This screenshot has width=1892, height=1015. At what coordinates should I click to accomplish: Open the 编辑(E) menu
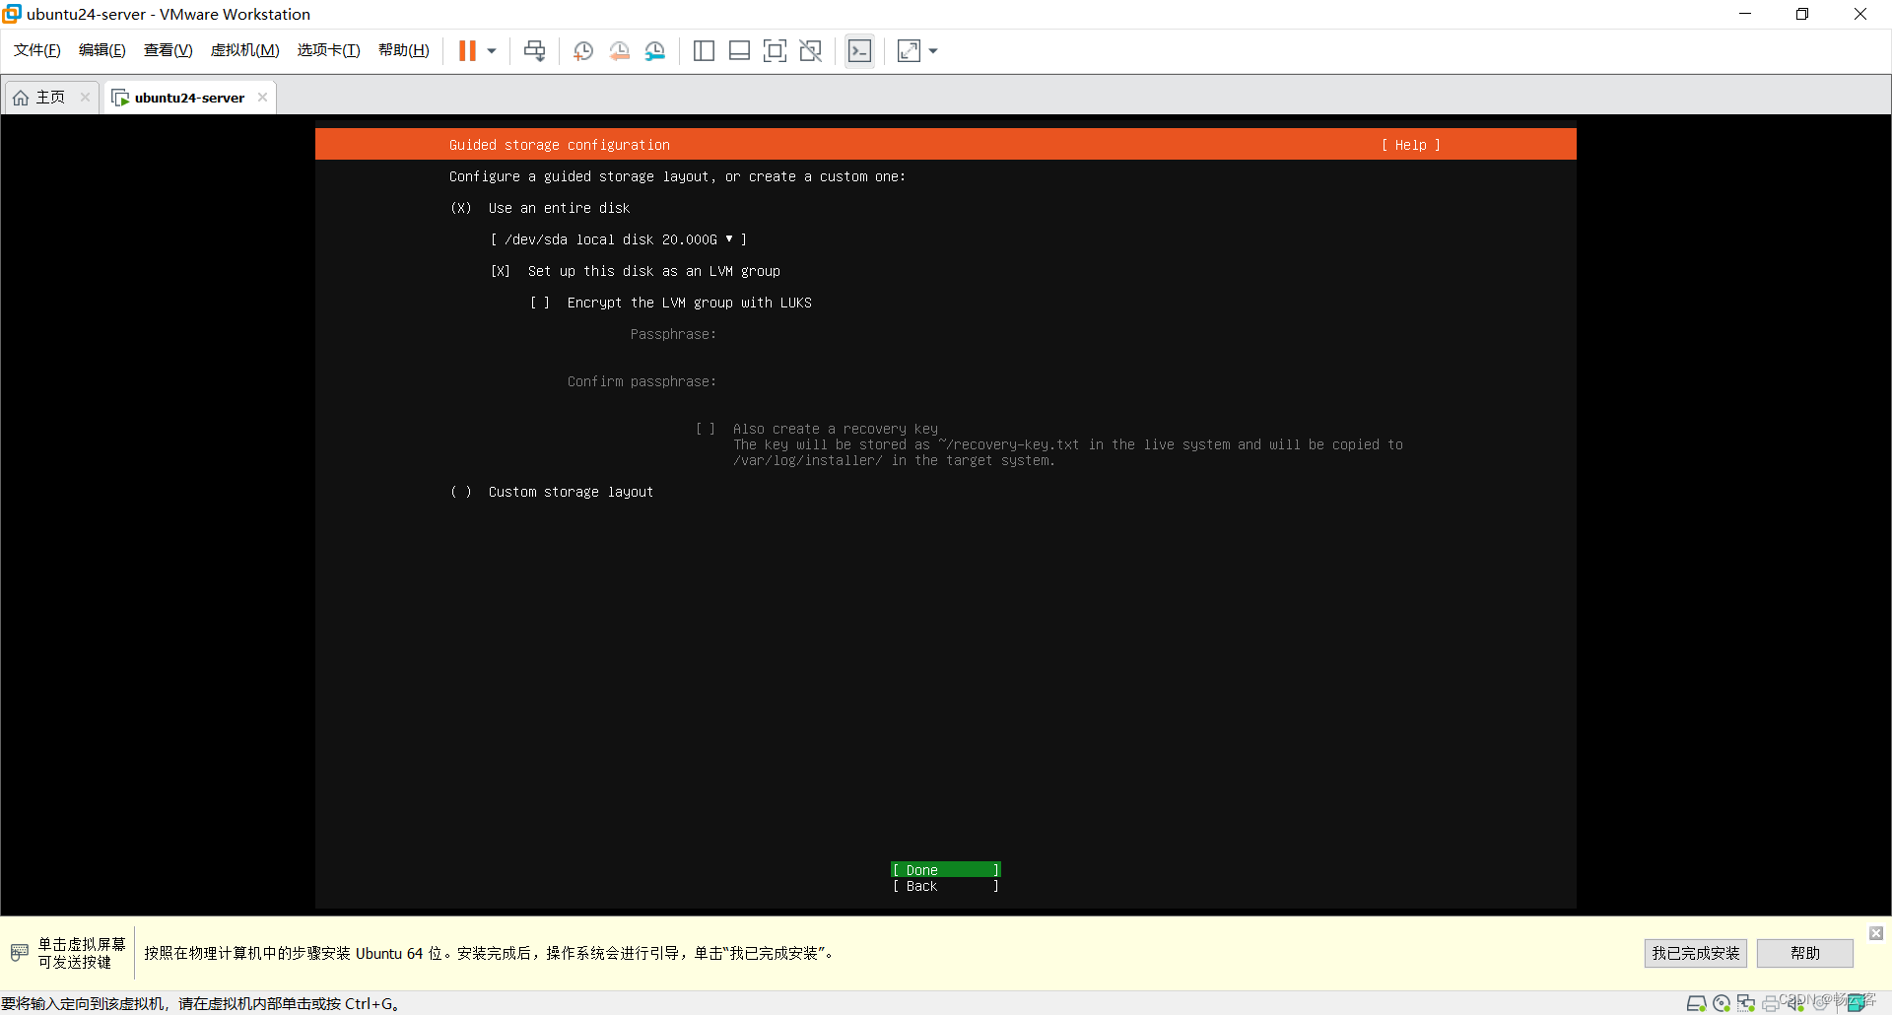(102, 50)
